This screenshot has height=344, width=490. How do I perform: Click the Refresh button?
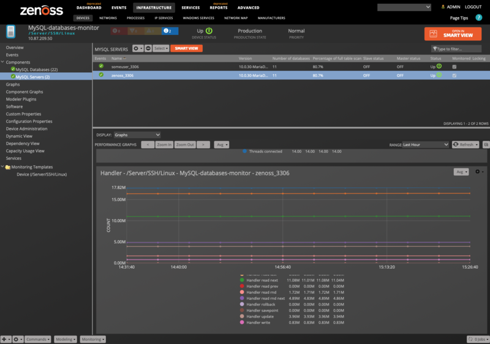[466, 144]
